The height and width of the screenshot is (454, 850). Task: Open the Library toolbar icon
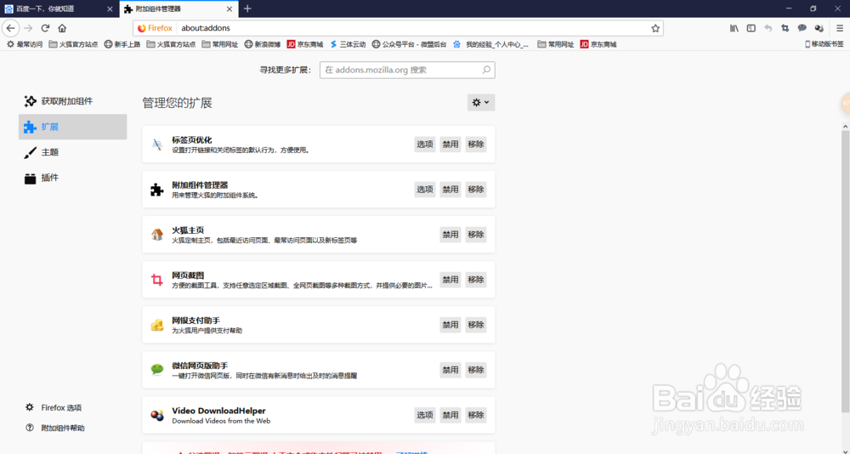[734, 28]
